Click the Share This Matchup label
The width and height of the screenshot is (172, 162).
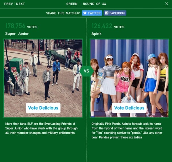click(x=63, y=13)
